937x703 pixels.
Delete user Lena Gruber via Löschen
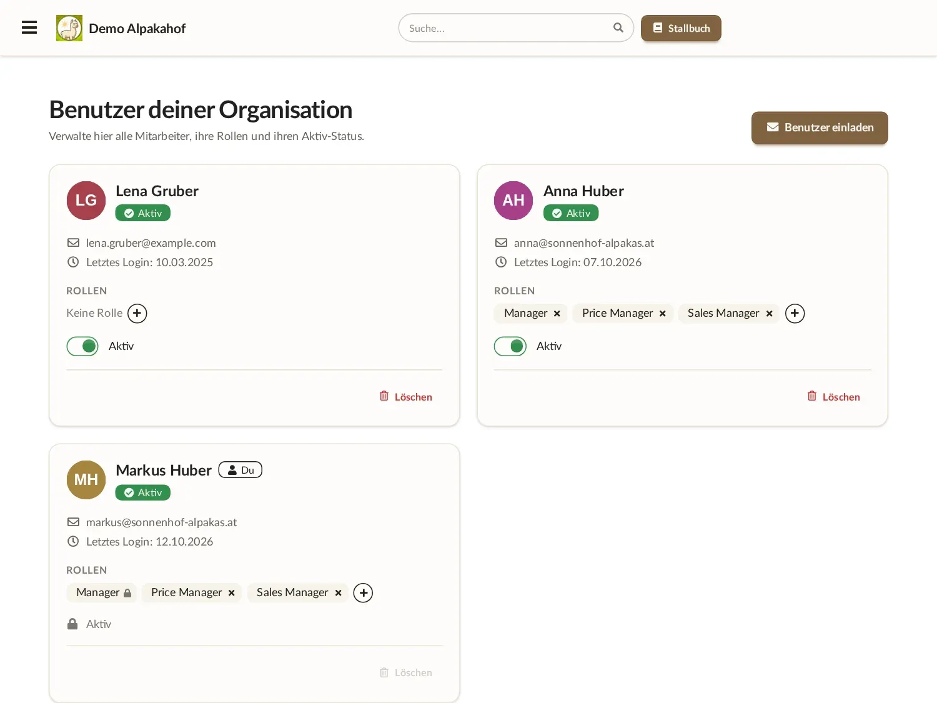[x=406, y=397]
